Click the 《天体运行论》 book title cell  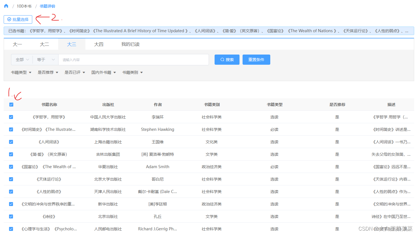click(x=49, y=179)
